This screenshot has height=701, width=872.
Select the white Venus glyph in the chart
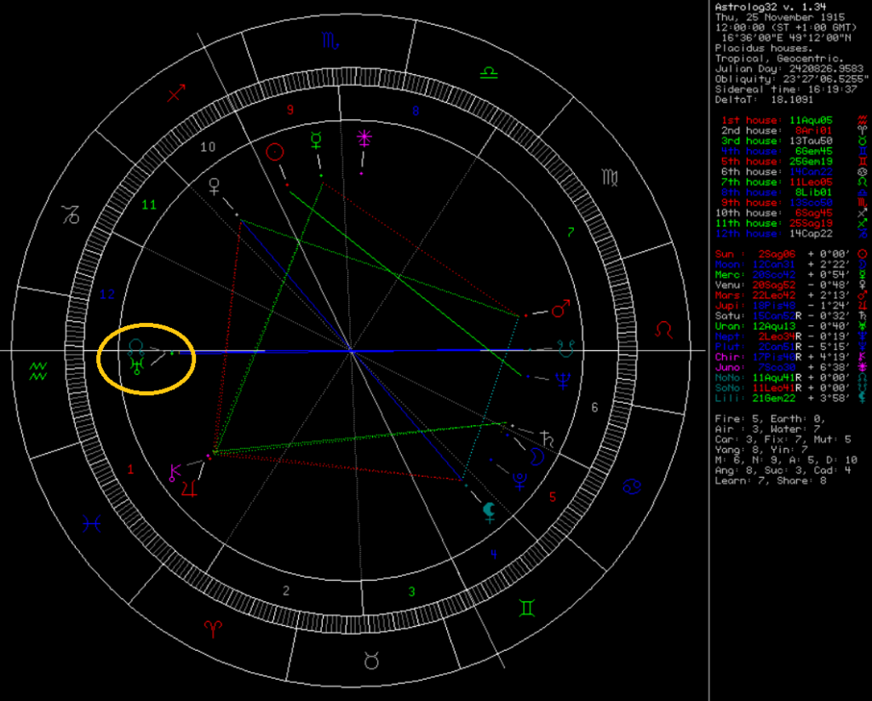pyautogui.click(x=213, y=186)
